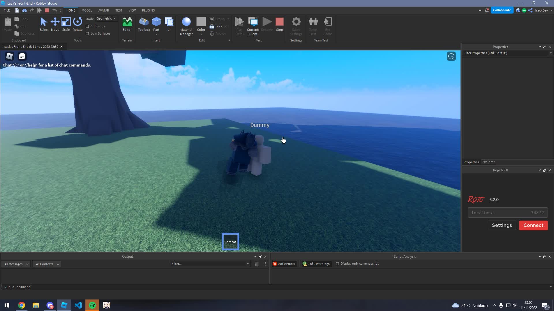Clear the Output panel with trash icon
Viewport: 554px width, 311px height.
coord(257,264)
